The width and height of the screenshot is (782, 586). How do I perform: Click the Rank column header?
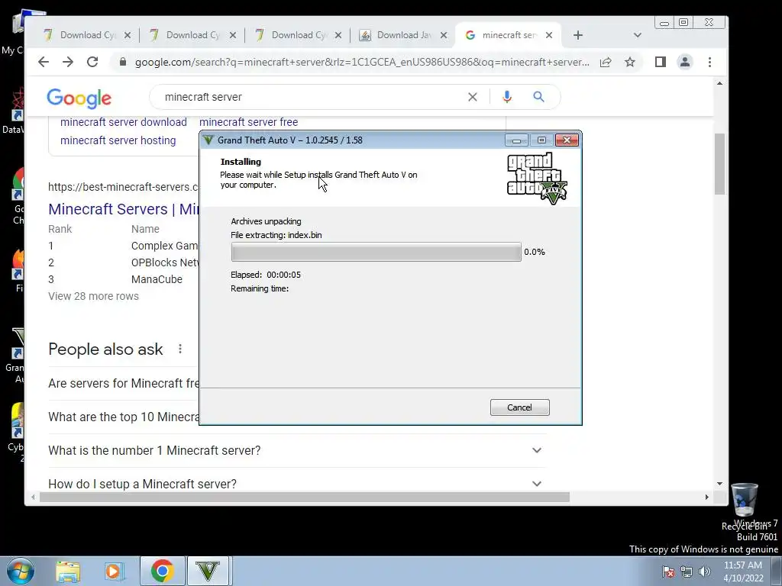click(x=60, y=229)
